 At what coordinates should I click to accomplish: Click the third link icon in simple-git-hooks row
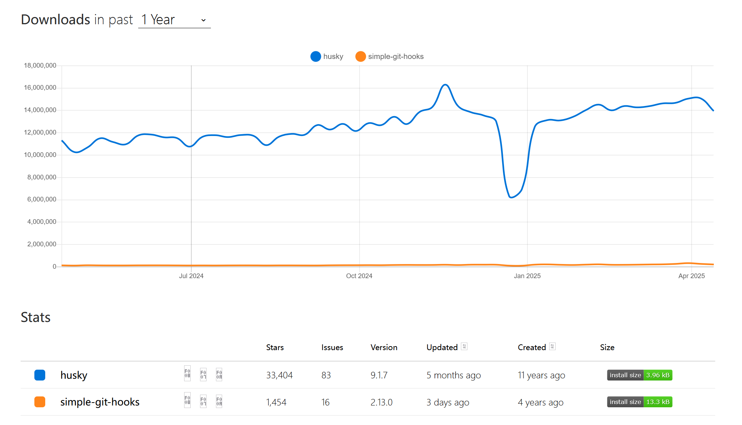(219, 401)
